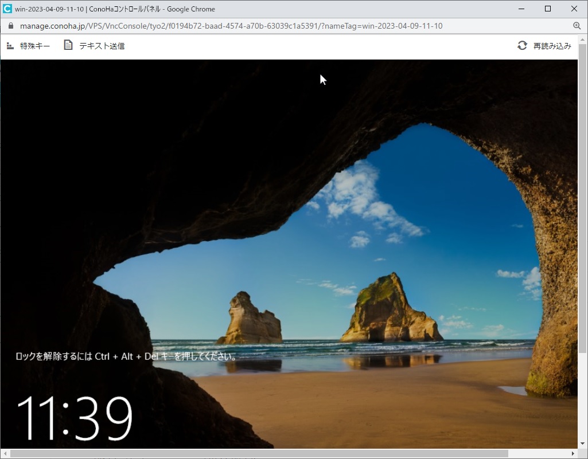
Task: Click the 11:39 clock on the lock screen
Action: point(75,418)
